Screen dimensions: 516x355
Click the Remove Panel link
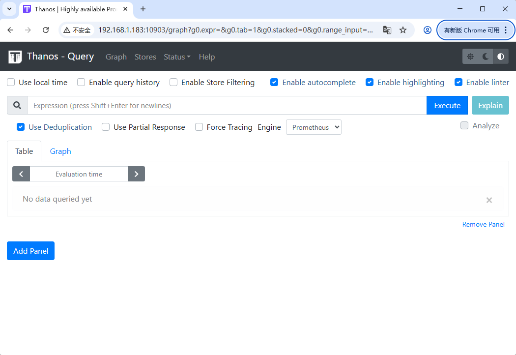pos(483,224)
